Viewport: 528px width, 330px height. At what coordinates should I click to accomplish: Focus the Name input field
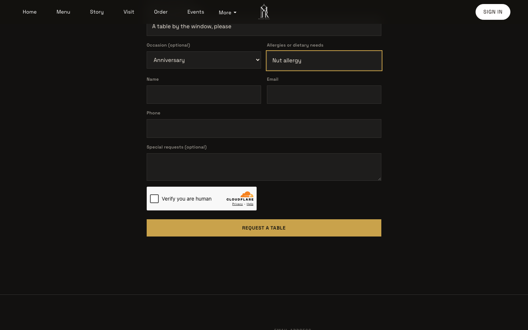click(204, 95)
